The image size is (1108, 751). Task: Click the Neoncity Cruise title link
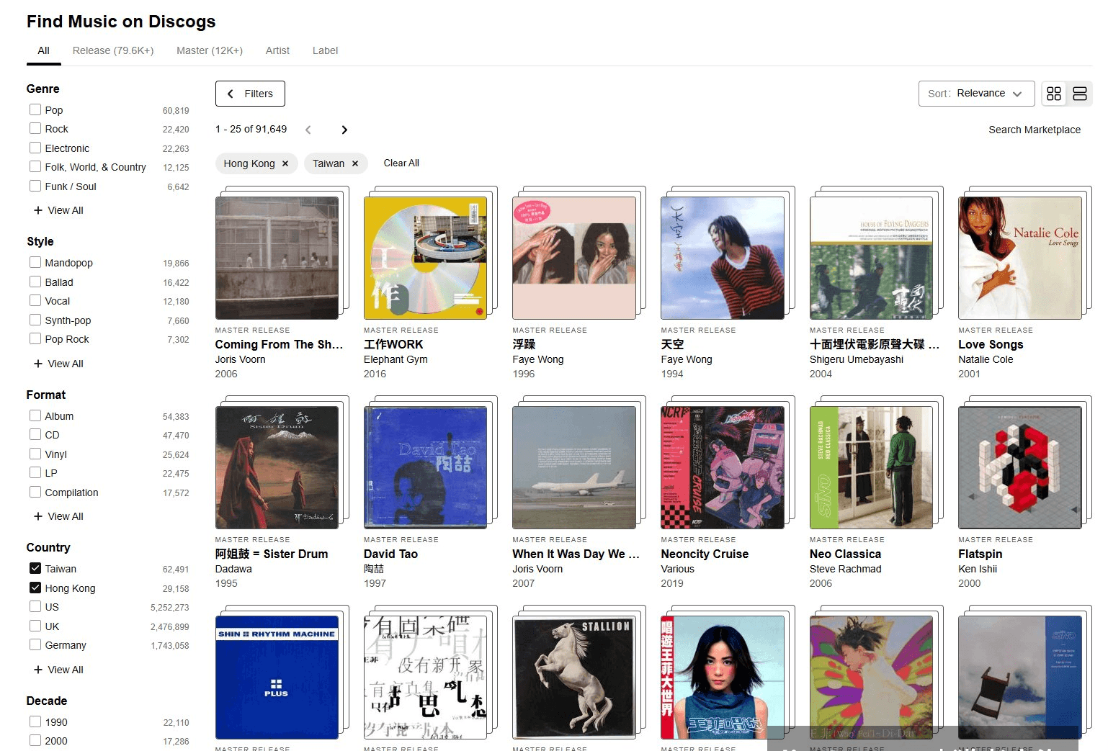(705, 554)
